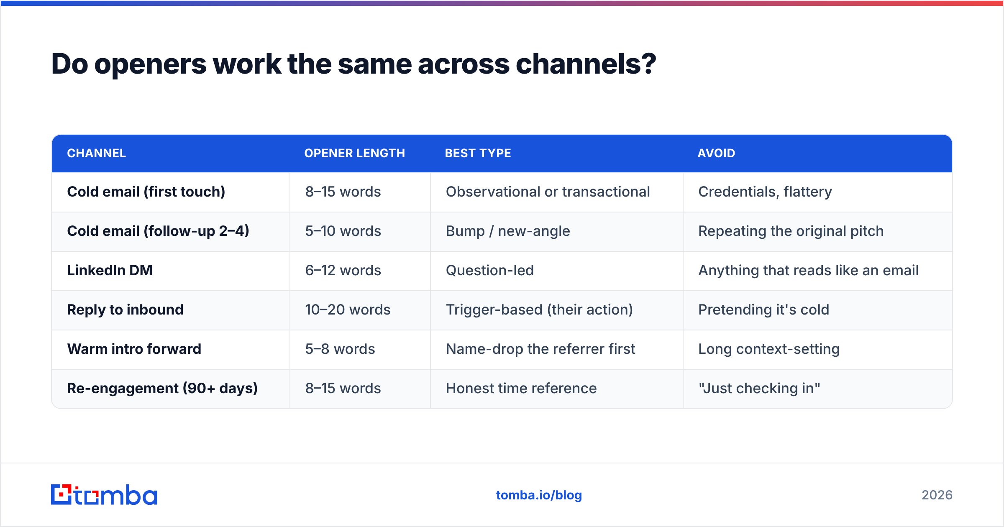
Task: Click the 'LinkedIn DM' row label
Action: (x=110, y=270)
